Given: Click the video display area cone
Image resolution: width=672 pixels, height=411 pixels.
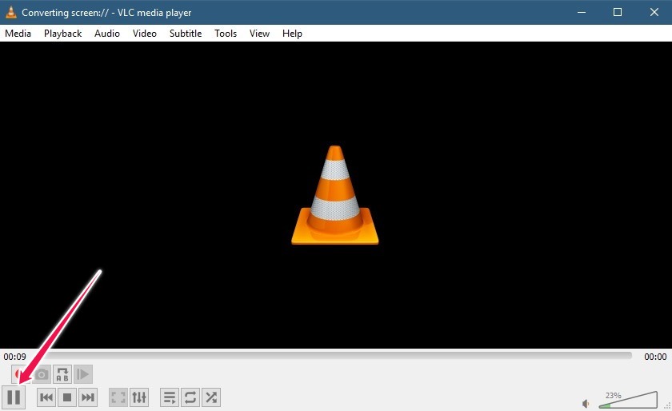Looking at the screenshot, I should 334,195.
